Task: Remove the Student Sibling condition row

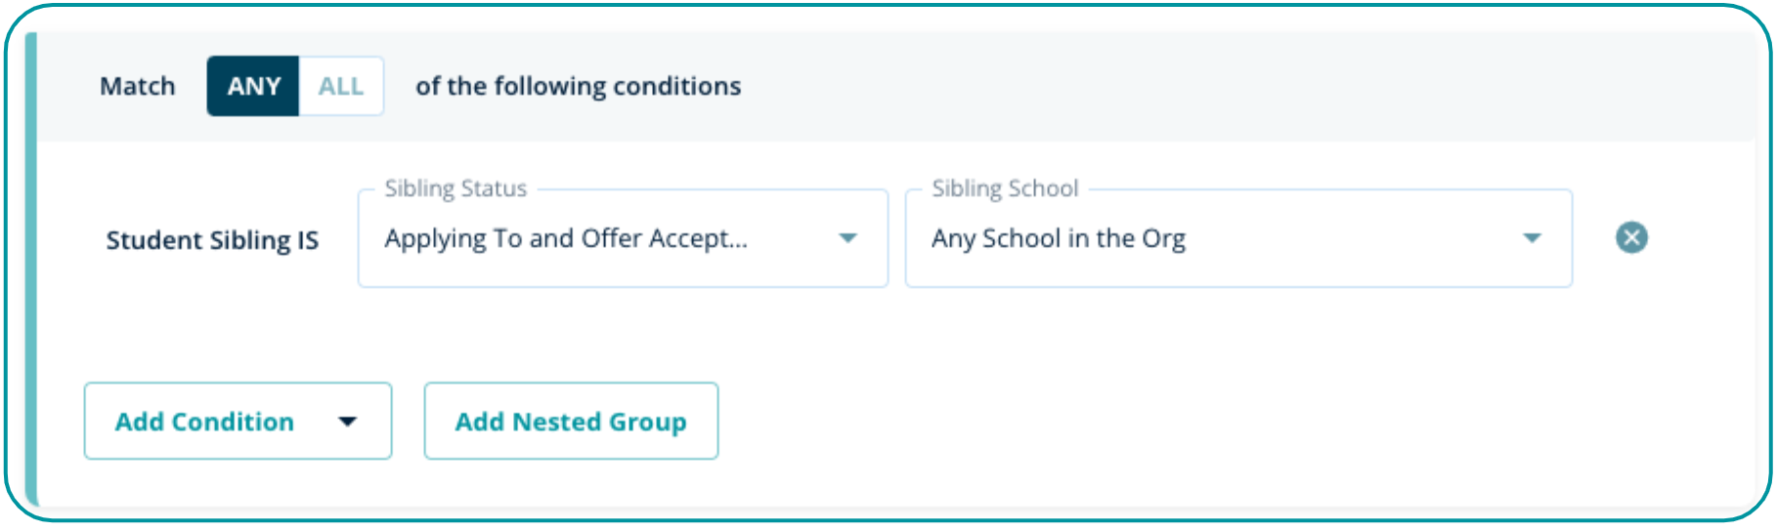Action: click(x=1630, y=237)
